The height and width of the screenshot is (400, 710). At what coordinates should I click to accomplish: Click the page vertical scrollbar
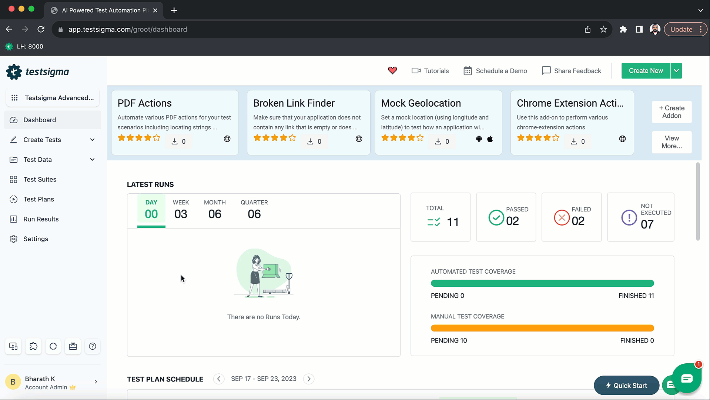(698, 201)
